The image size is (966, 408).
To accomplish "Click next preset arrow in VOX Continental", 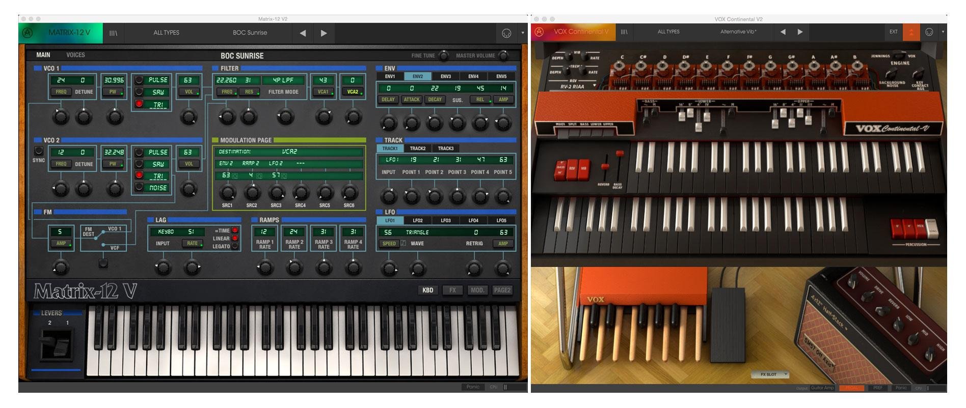I will point(800,32).
